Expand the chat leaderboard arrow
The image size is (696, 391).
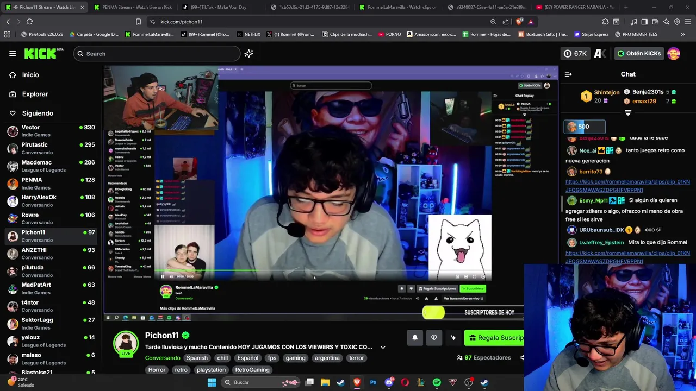pyautogui.click(x=628, y=113)
